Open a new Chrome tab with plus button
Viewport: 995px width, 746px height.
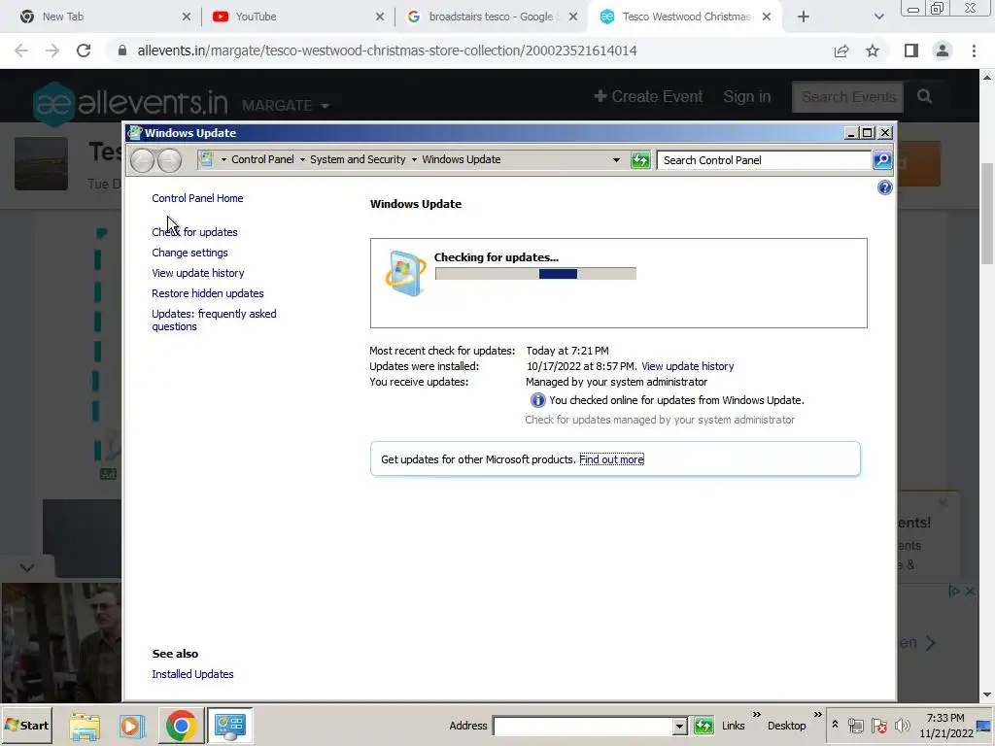pyautogui.click(x=804, y=17)
